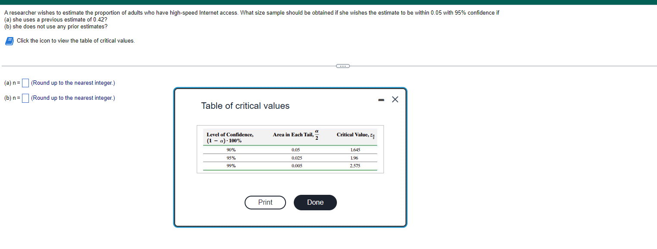Close the Table of critical values popup

(x=395, y=100)
